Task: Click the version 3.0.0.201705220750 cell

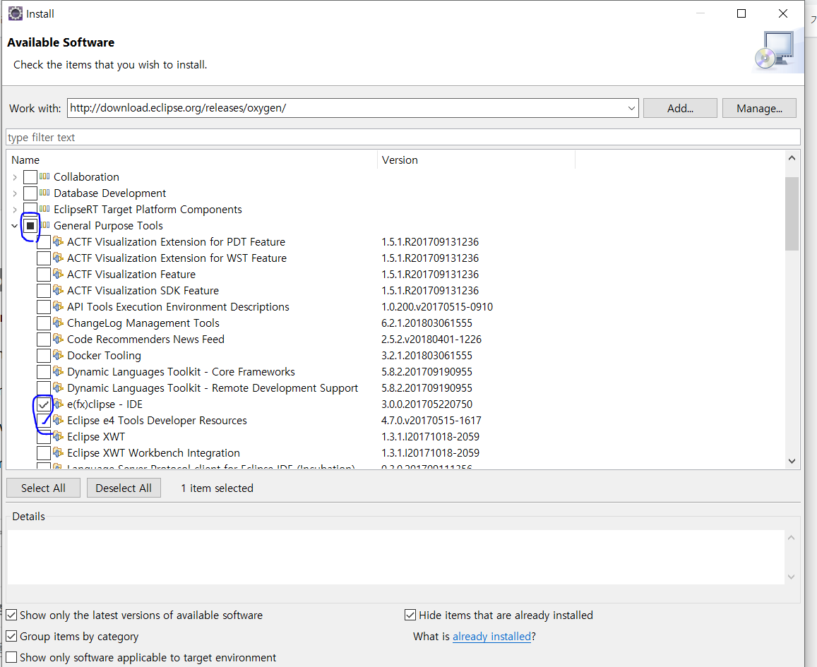Action: [x=427, y=404]
